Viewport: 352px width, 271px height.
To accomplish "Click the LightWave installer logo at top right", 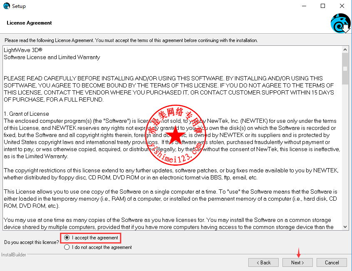I will pyautogui.click(x=341, y=23).
